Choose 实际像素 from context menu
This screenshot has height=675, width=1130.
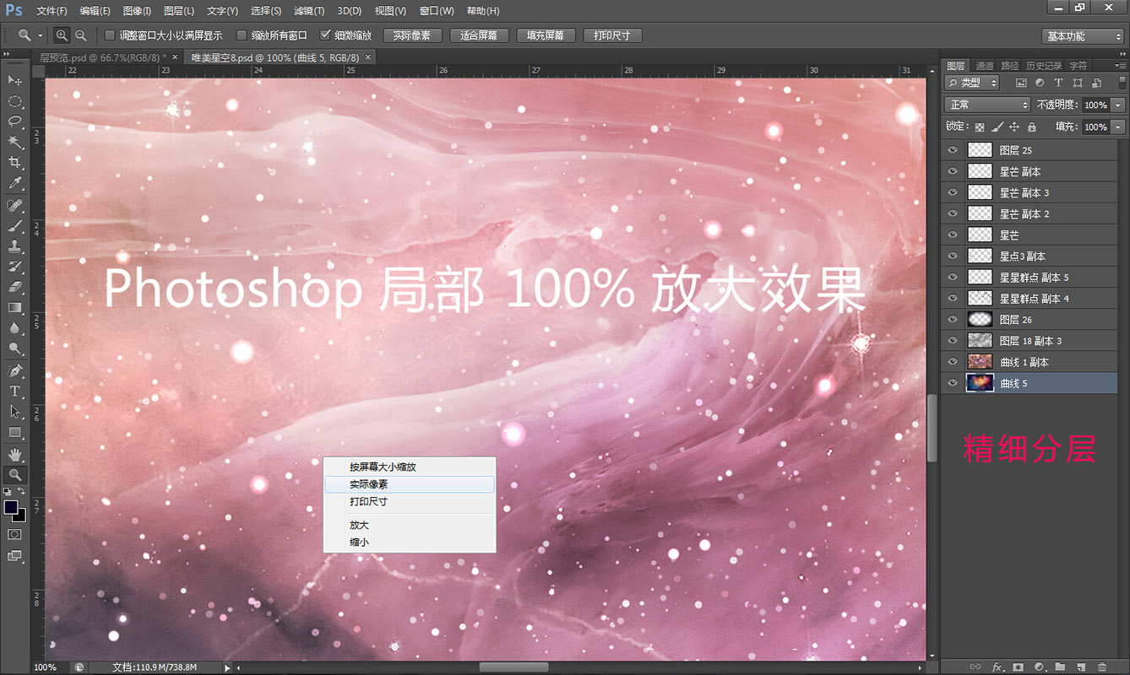click(410, 484)
